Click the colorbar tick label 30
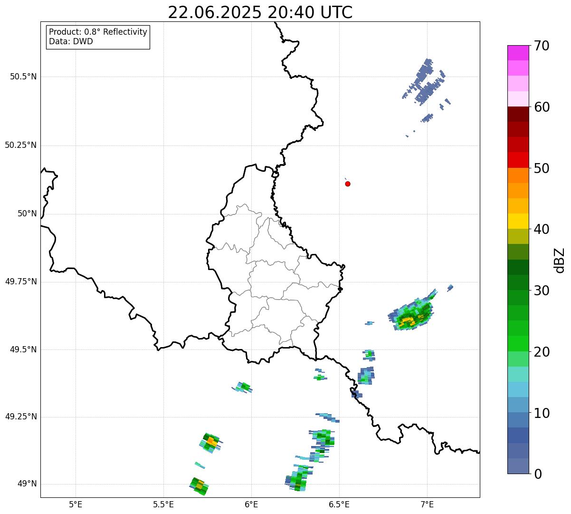 point(542,291)
